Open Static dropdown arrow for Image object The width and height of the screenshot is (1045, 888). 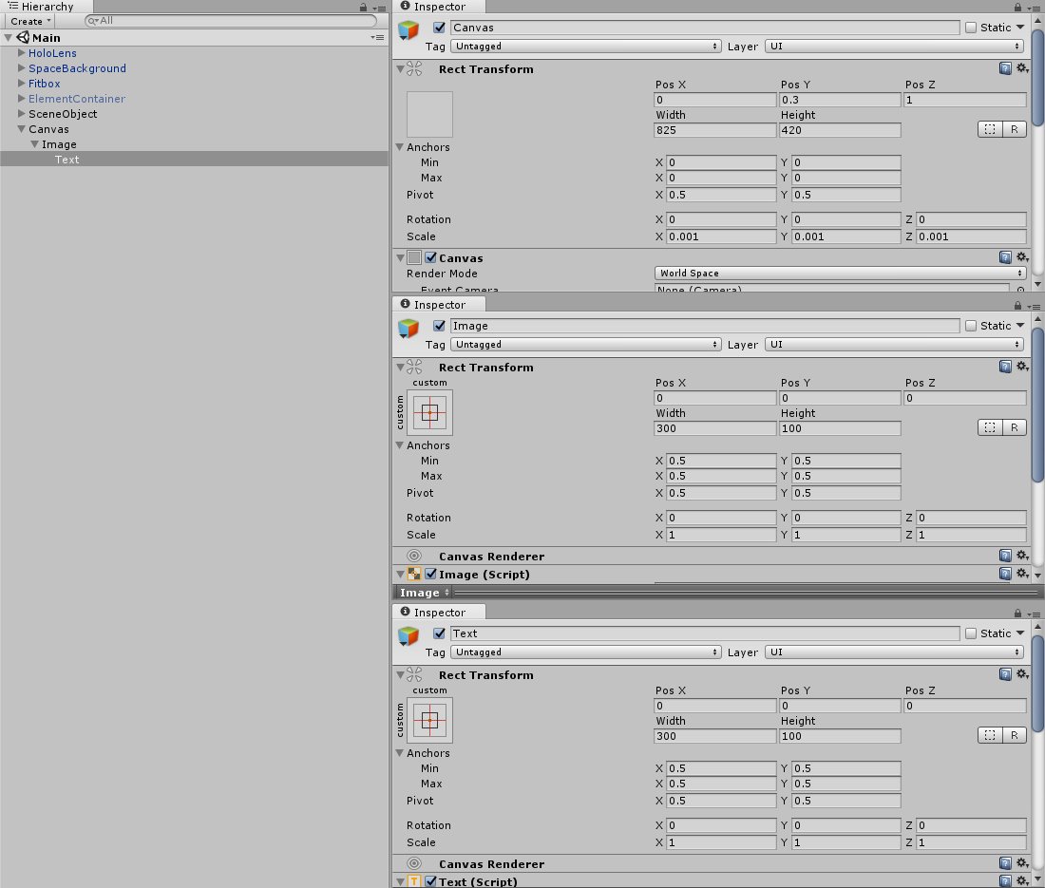pyautogui.click(x=1020, y=326)
